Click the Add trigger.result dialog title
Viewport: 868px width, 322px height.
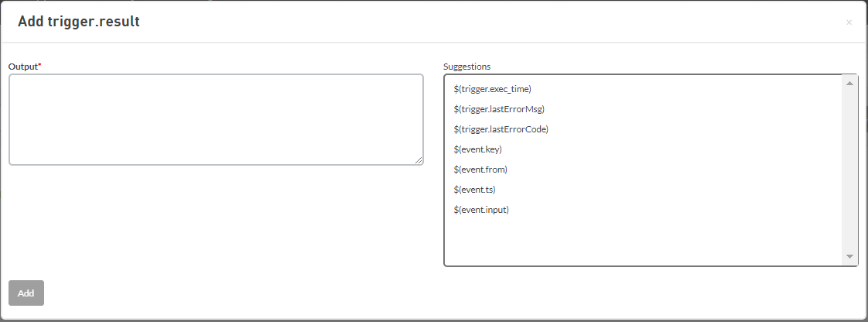pyautogui.click(x=79, y=22)
